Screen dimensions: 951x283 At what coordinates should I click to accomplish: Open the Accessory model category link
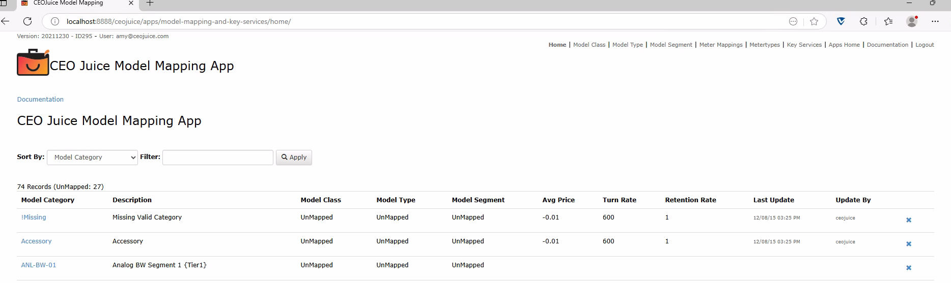point(36,241)
